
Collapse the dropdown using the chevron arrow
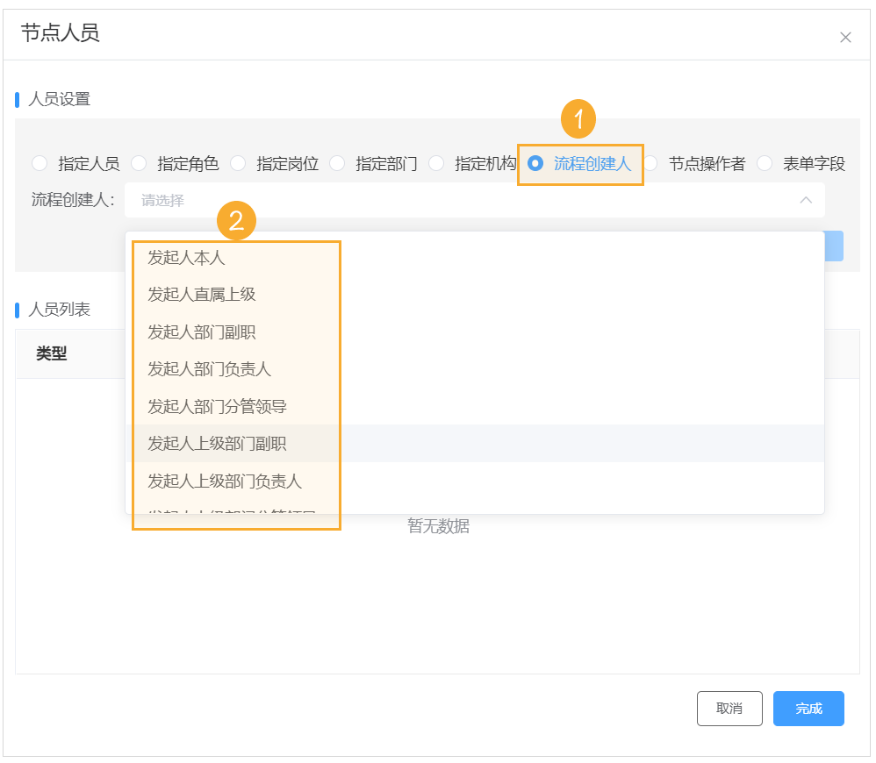click(x=805, y=200)
